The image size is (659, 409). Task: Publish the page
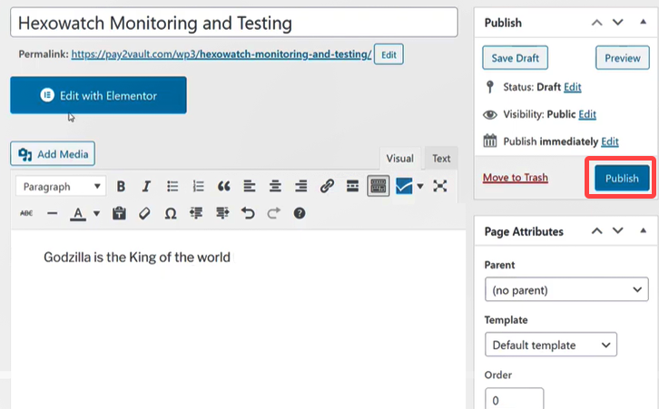pos(622,178)
